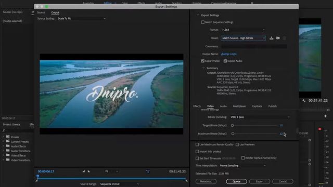Click the Set Out Point icon
This screenshot has height=187, width=333.
89,171
